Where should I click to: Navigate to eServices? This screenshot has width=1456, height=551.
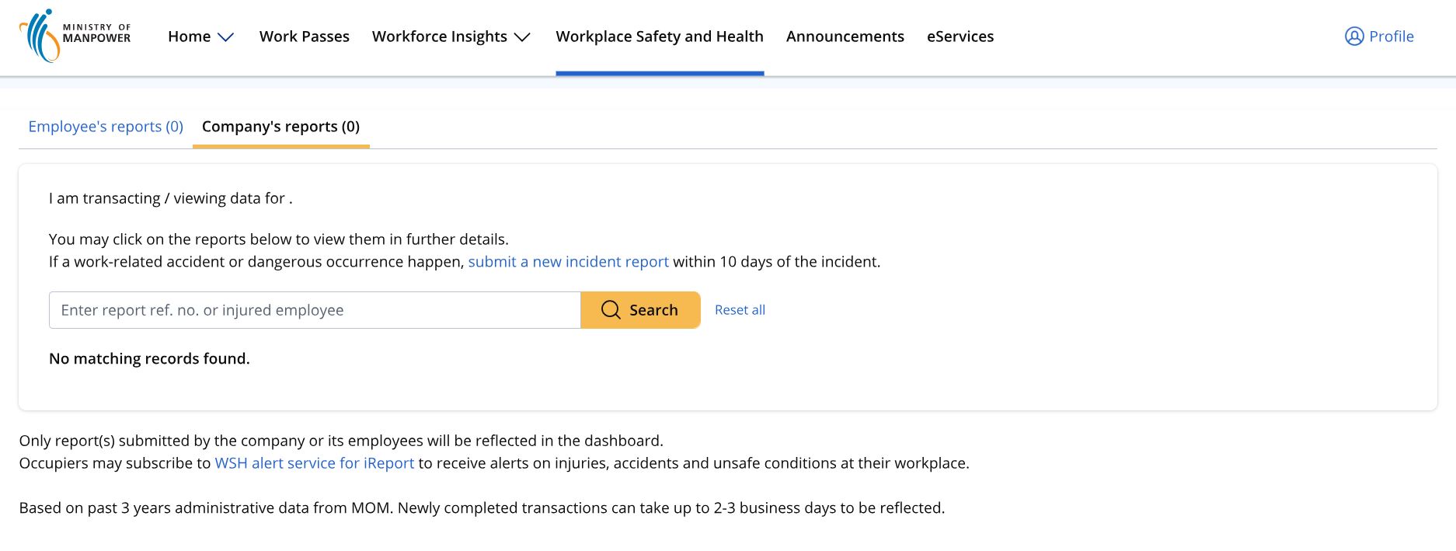[x=960, y=37]
